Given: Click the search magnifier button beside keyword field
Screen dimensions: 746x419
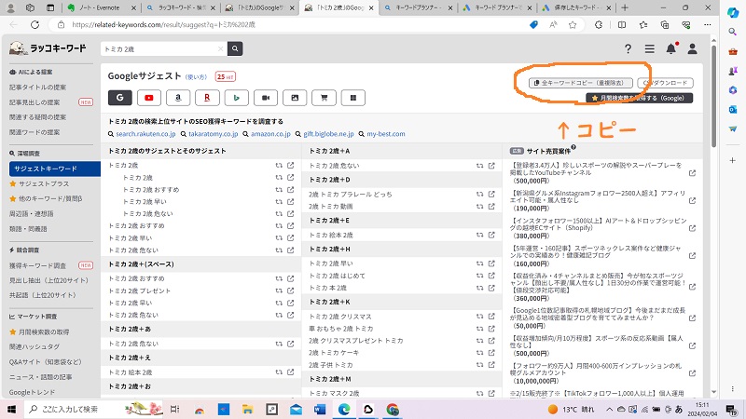Looking at the screenshot, I should 235,48.
